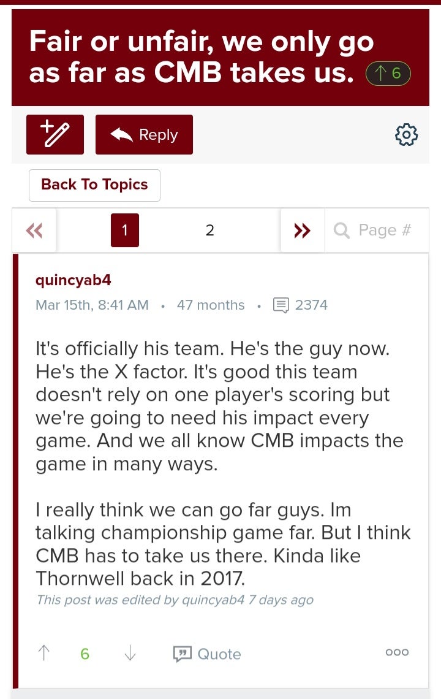The image size is (441, 699).
Task: Go to first page with double-left arrows
Action: point(34,231)
